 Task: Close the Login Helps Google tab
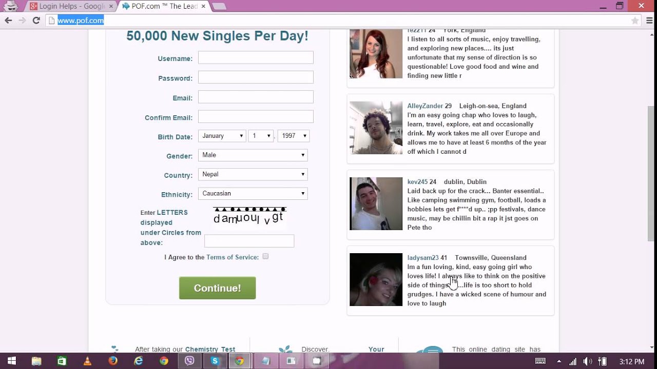coord(111,6)
